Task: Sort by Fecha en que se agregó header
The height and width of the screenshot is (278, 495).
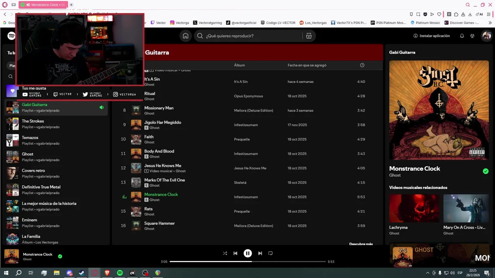Action: tap(307, 65)
